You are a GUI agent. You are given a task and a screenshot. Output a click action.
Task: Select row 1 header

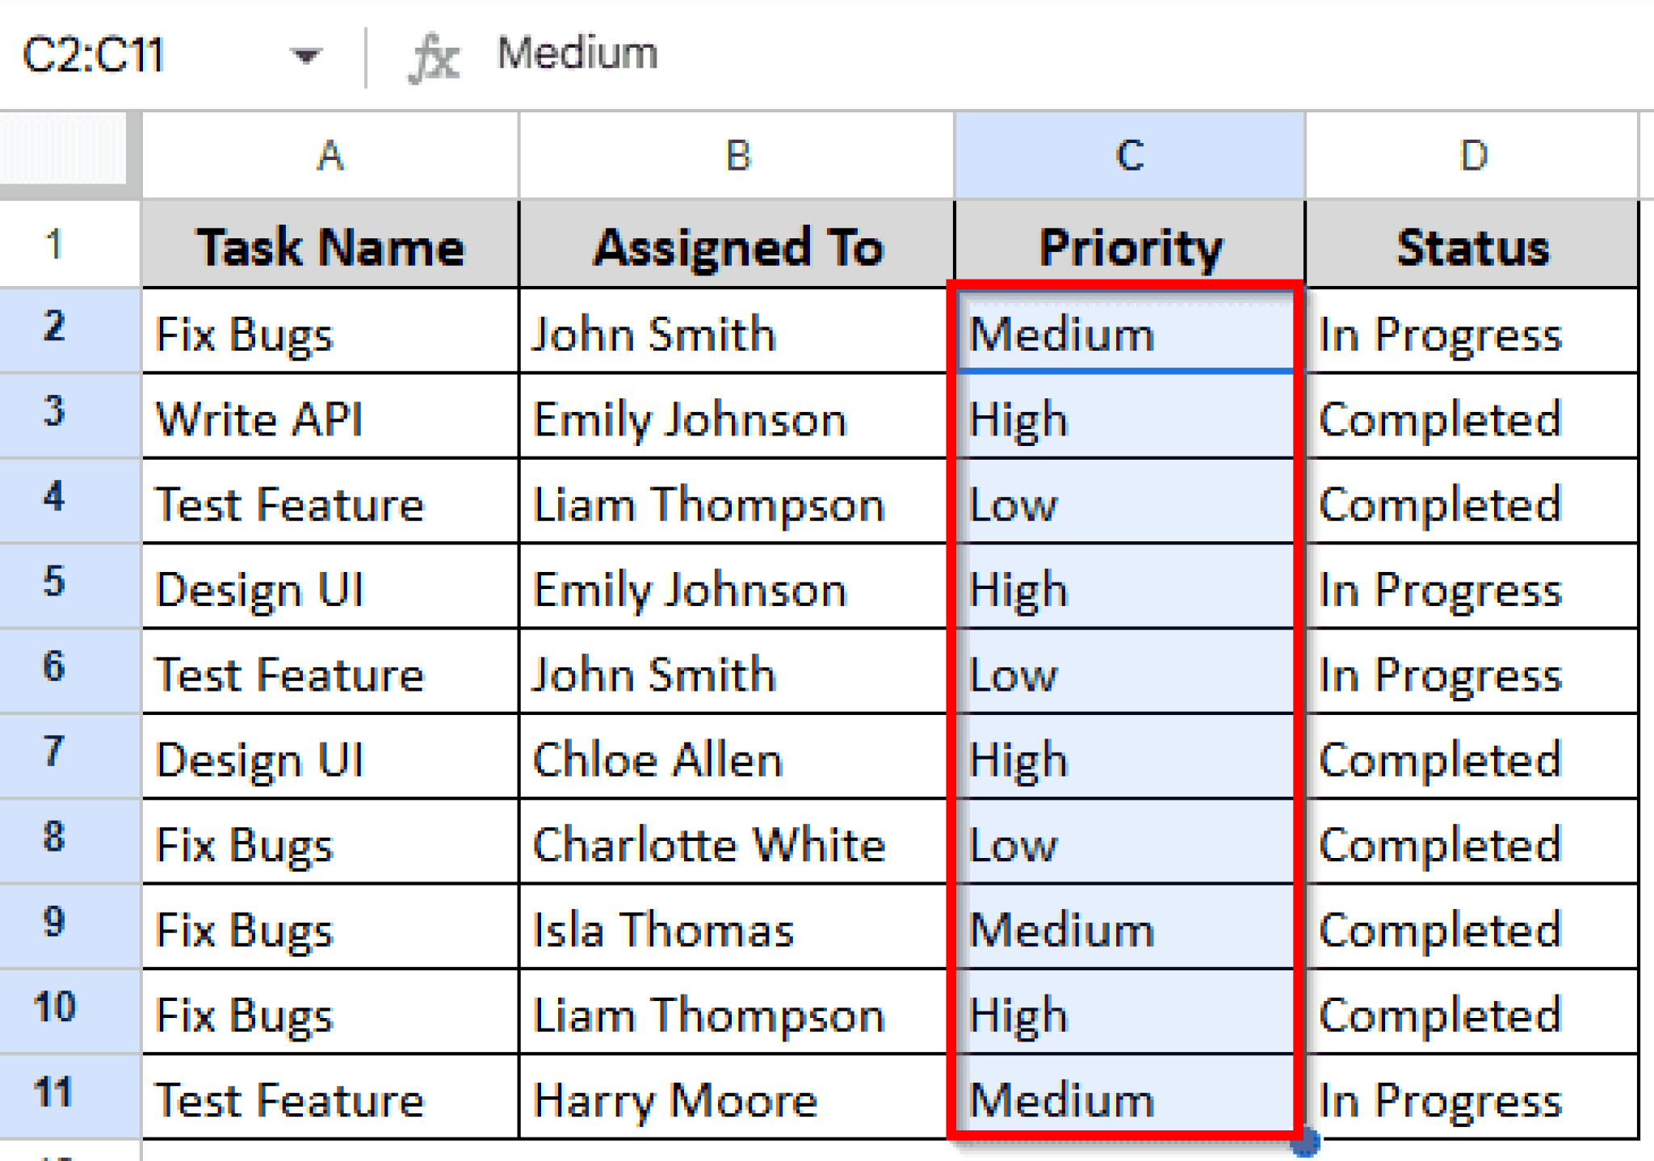pos(55,244)
